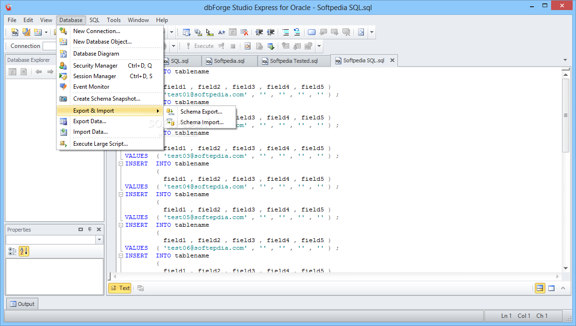The height and width of the screenshot is (326, 576).
Task: Click the document outline toolbar icon
Action: click(361, 32)
